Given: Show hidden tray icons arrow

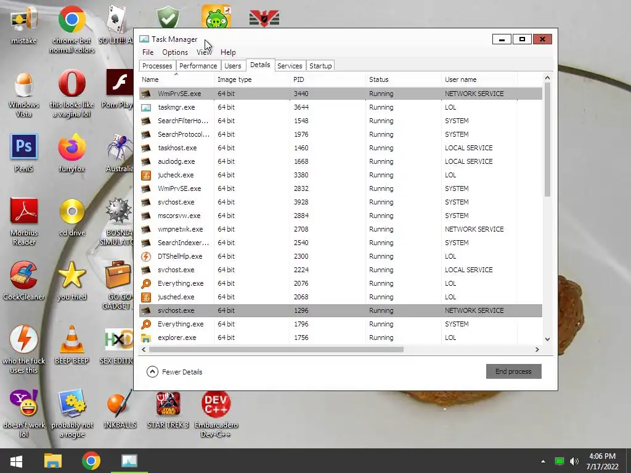Looking at the screenshot, I should click(543, 461).
